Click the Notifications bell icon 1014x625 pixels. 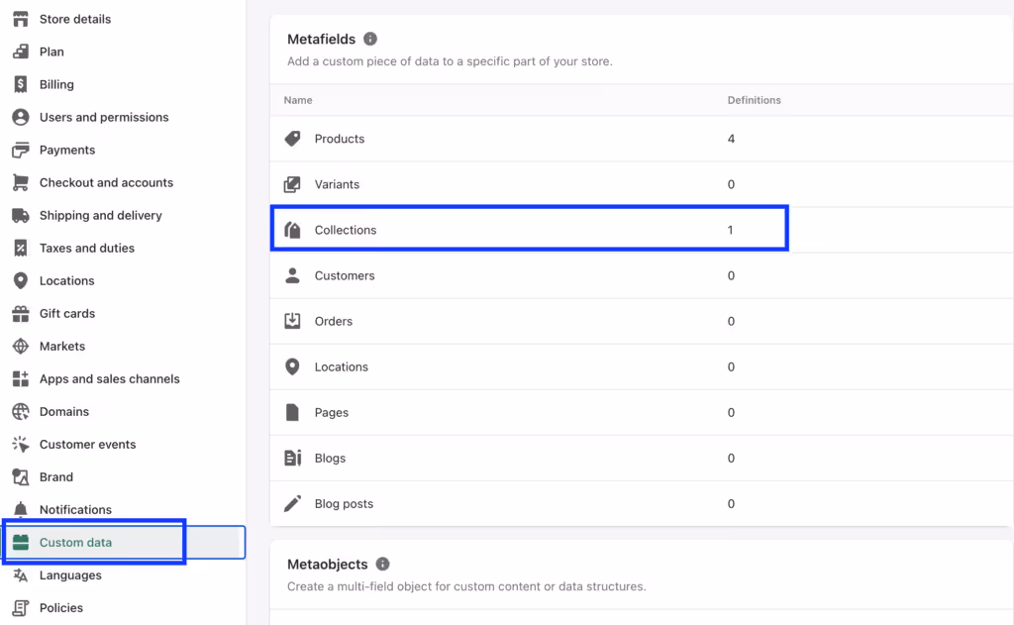pyautogui.click(x=21, y=510)
